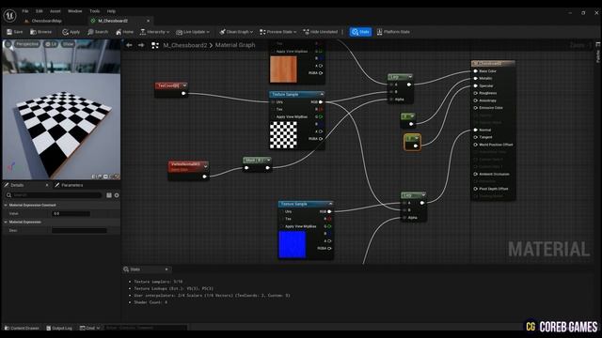Select the blue normal texture thumbnail
Screen dimensions: 602x338
tap(293, 244)
